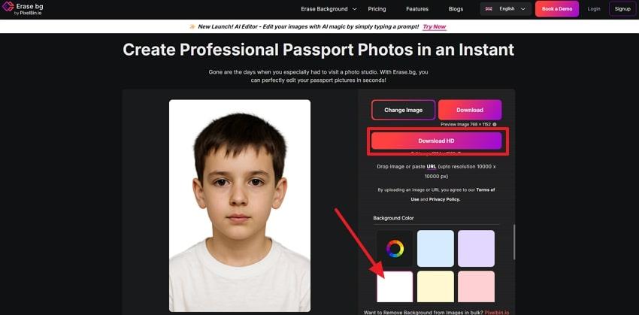
Task: Go to the Features menu item
Action: tap(417, 9)
